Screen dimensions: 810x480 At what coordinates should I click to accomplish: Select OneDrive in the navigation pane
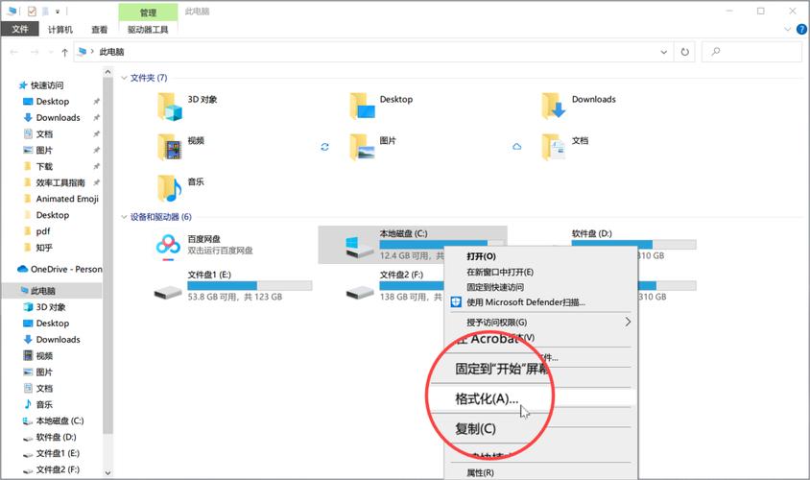click(65, 269)
